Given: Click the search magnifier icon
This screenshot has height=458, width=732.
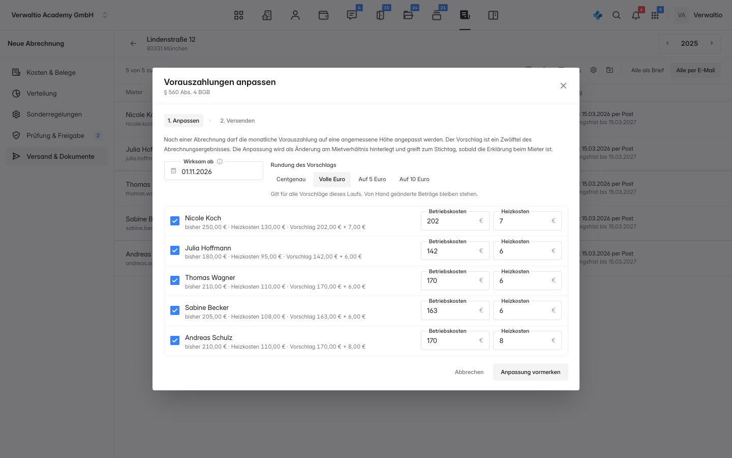Looking at the screenshot, I should click(x=617, y=15).
